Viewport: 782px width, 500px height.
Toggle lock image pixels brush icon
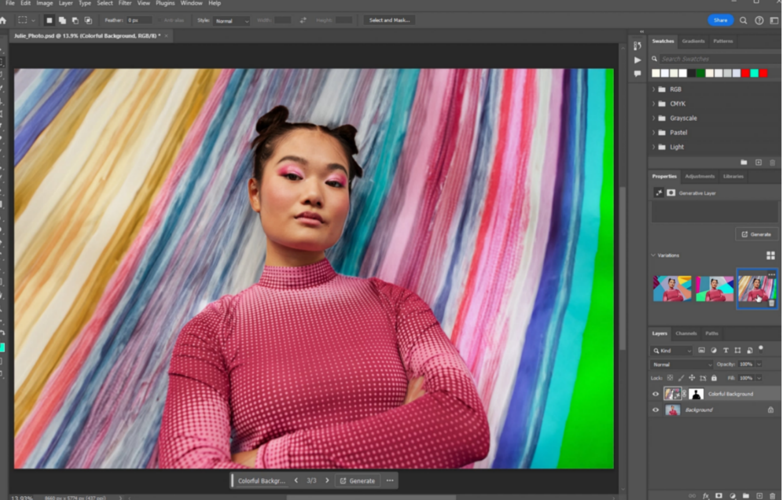681,378
